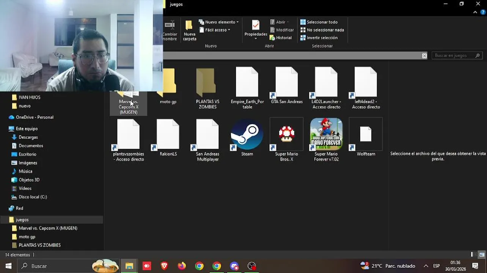Expand the Propiedades dropdown arrow
487x273 pixels.
click(x=255, y=39)
